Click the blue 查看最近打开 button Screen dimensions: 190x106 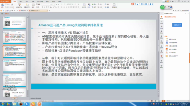(x=177, y=25)
